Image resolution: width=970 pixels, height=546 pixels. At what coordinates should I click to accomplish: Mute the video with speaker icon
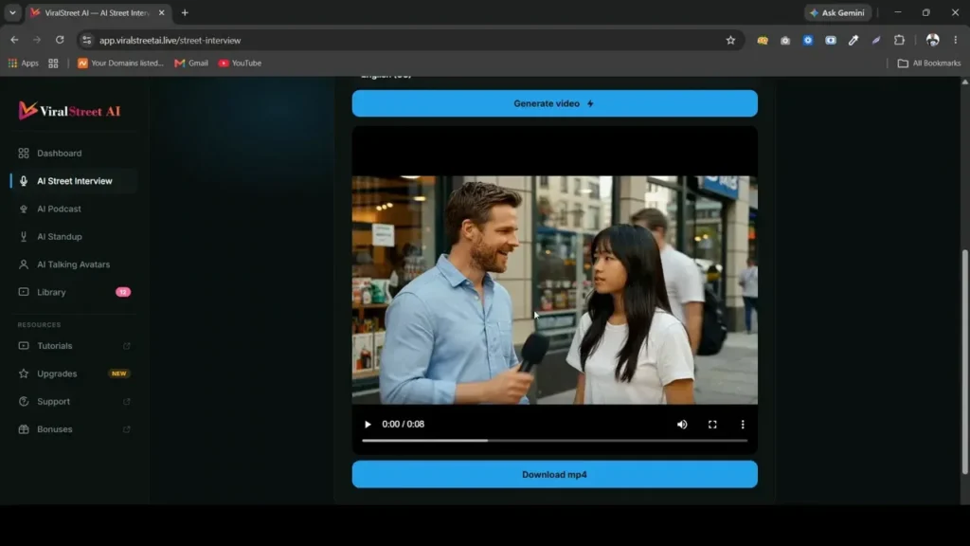pyautogui.click(x=682, y=424)
